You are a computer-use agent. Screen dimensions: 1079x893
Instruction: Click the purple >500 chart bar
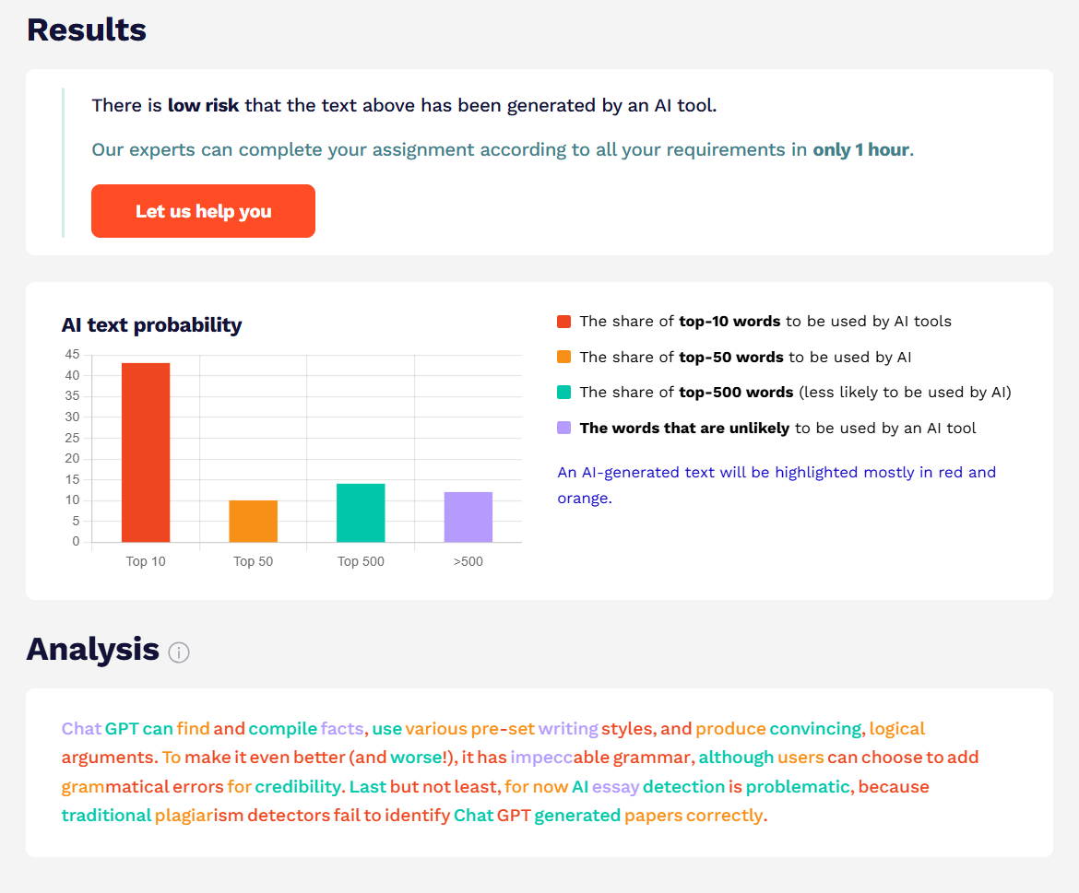468,517
